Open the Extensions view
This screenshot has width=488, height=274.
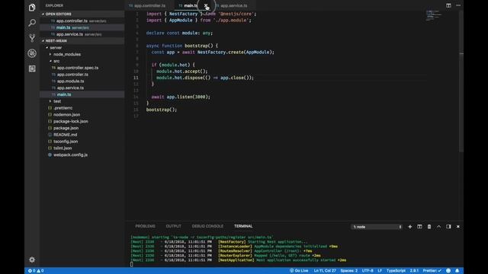(x=32, y=68)
